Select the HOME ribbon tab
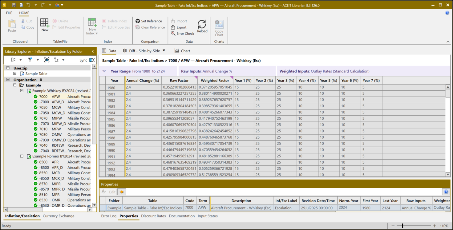Viewport: 453px width, 230px height. [x=24, y=13]
